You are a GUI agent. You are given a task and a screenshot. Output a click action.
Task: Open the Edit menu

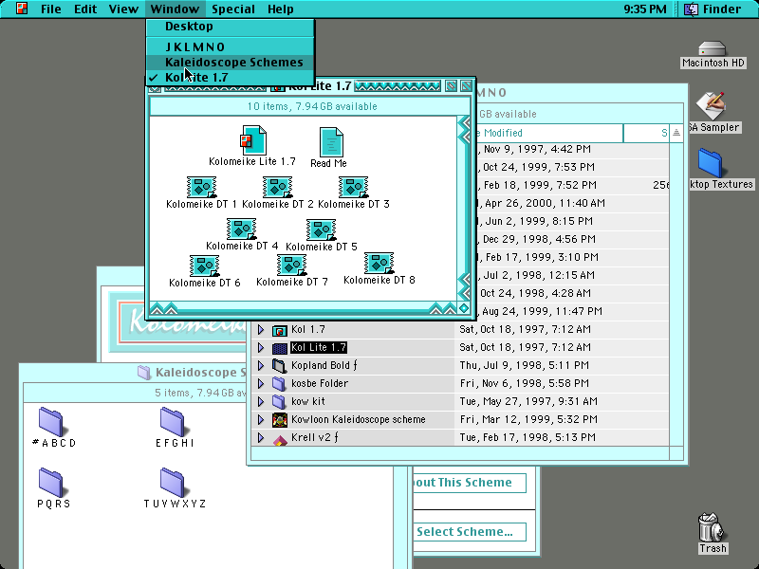[85, 9]
